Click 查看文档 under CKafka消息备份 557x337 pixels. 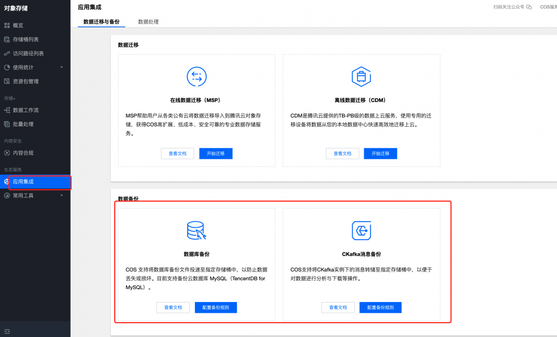338,308
